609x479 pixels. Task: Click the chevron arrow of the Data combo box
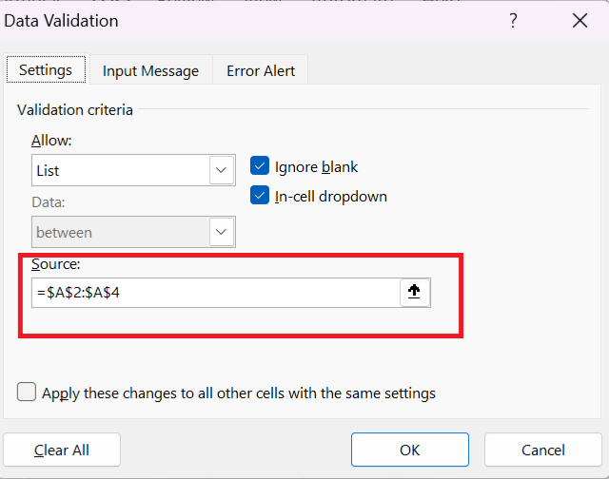point(222,232)
